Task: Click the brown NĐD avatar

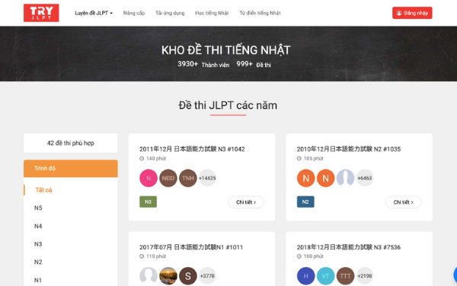Action: tap(168, 178)
